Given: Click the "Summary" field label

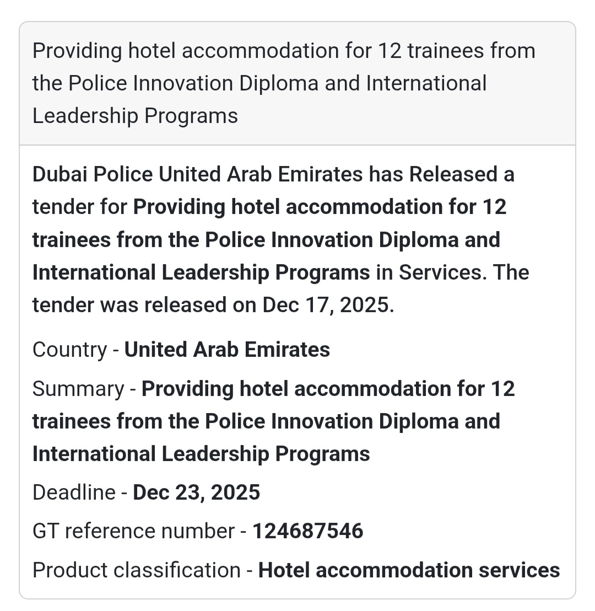Looking at the screenshot, I should pos(78,389).
